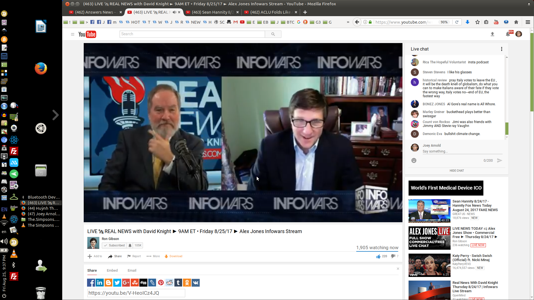Open Firefox downloads arrow
534x300 pixels.
(468, 22)
